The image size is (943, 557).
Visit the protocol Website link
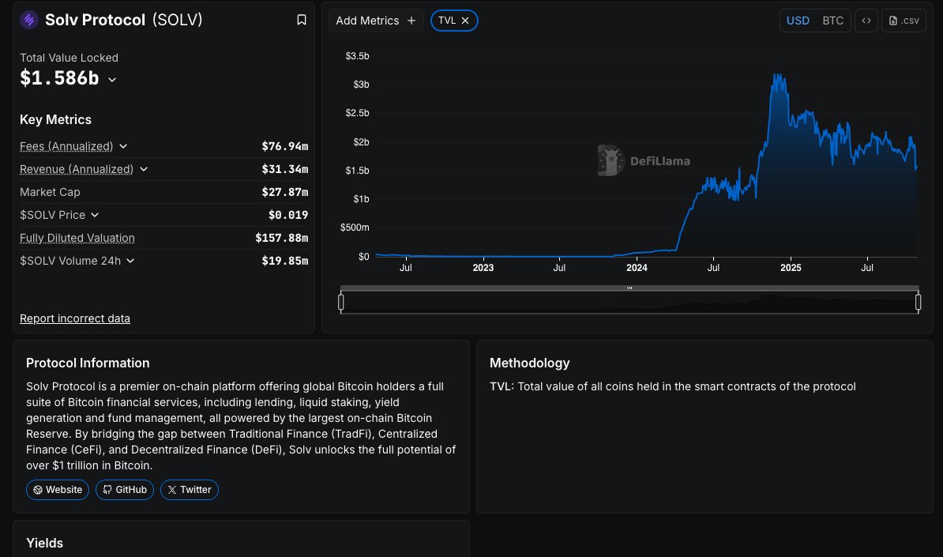pyautogui.click(x=58, y=489)
